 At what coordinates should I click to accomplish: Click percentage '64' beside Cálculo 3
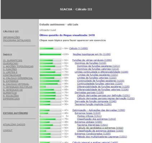pos(66,48)
